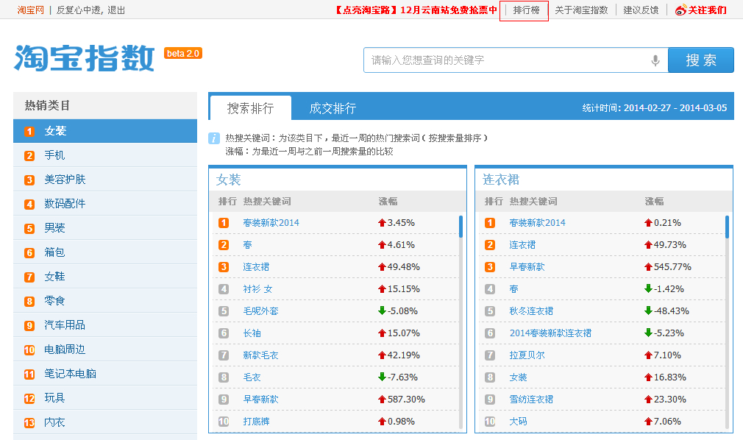Select the 女鞋 category
This screenshot has height=440, width=743.
tap(105, 277)
